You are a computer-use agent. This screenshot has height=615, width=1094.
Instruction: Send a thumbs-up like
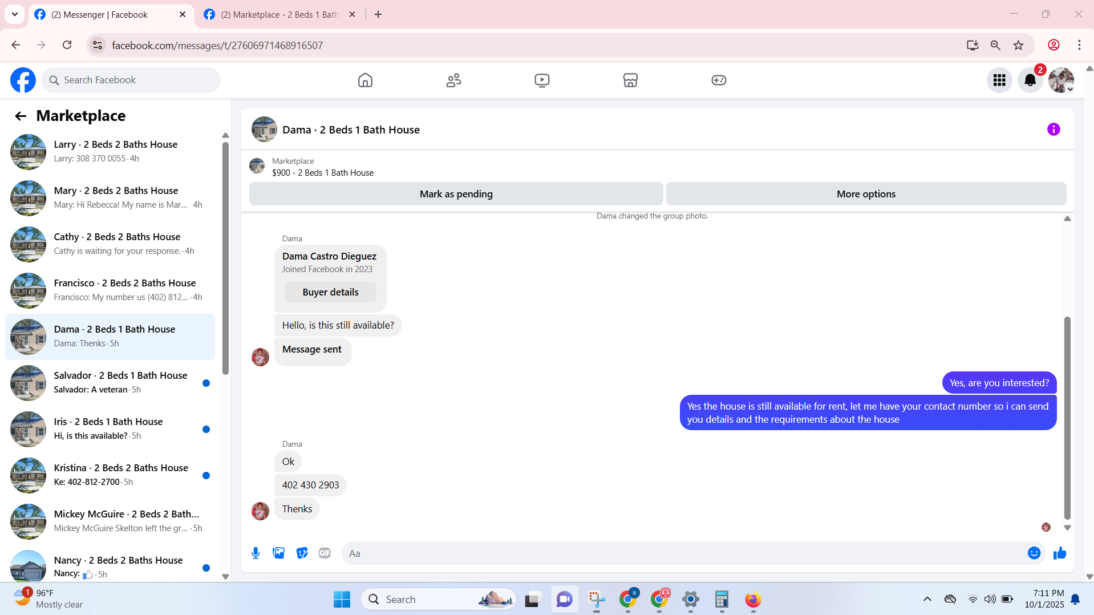click(x=1060, y=553)
